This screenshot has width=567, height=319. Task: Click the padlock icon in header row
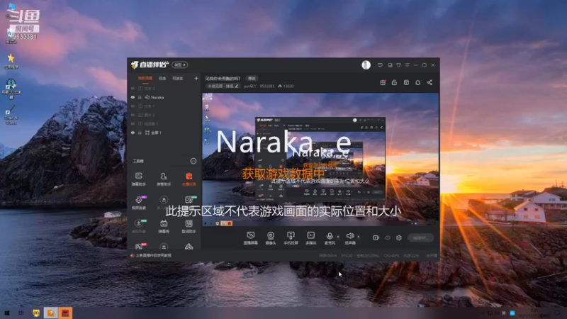394,82
